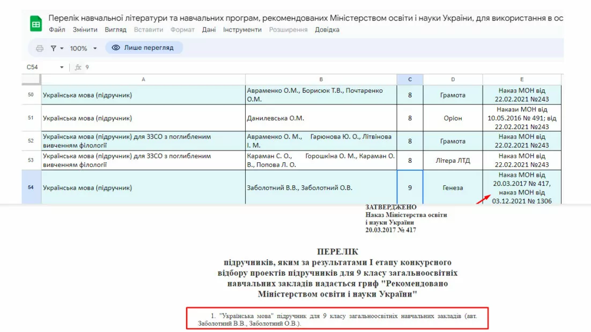The image size is (591, 332).
Task: Select column E header
Action: (522, 79)
